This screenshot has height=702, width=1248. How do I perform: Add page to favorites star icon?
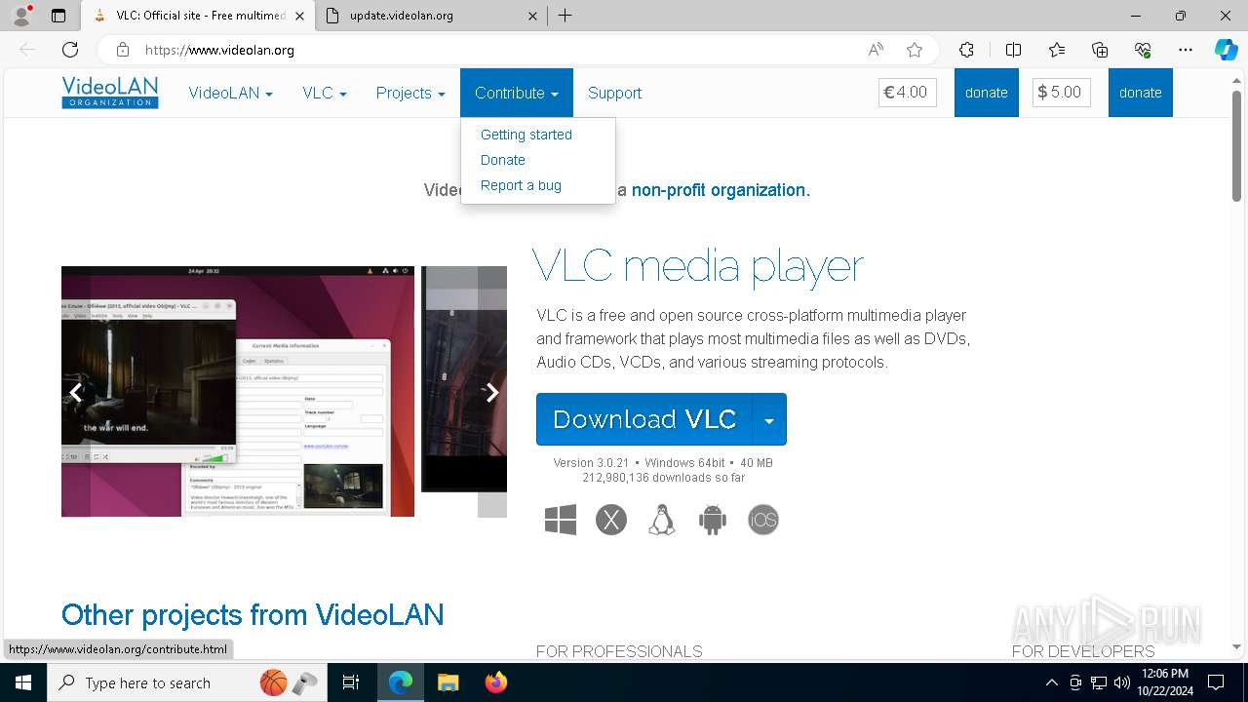coord(915,50)
